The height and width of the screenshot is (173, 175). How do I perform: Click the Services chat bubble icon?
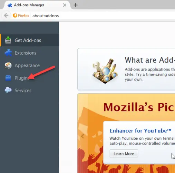click(8, 90)
